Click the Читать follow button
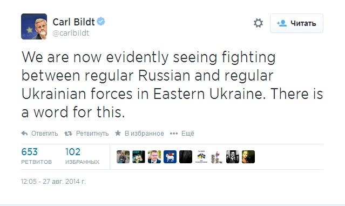Viewport: 345px width, 206px height. click(x=296, y=23)
